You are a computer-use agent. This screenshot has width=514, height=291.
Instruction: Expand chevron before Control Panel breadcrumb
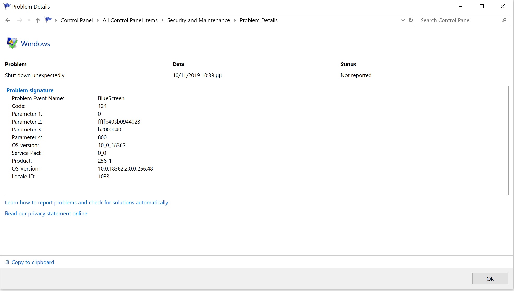[56, 20]
